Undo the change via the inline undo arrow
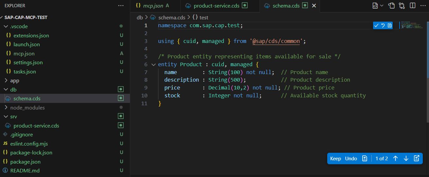The image size is (429, 177). (383, 26)
